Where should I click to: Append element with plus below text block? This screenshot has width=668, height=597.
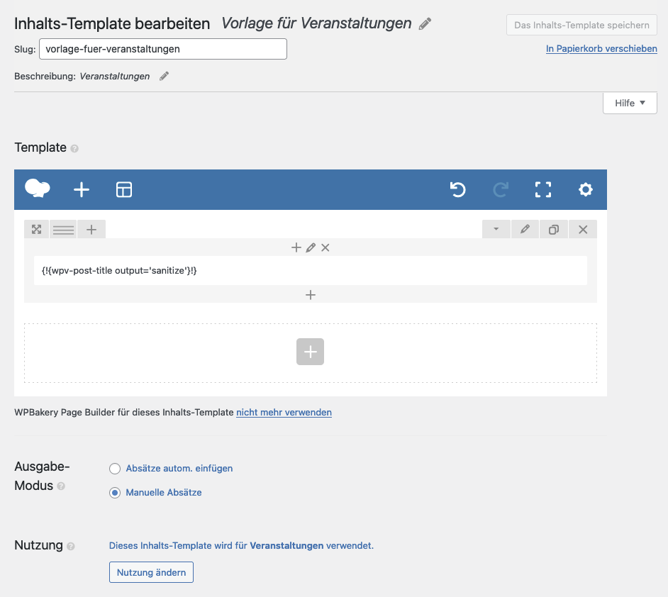pyautogui.click(x=311, y=295)
